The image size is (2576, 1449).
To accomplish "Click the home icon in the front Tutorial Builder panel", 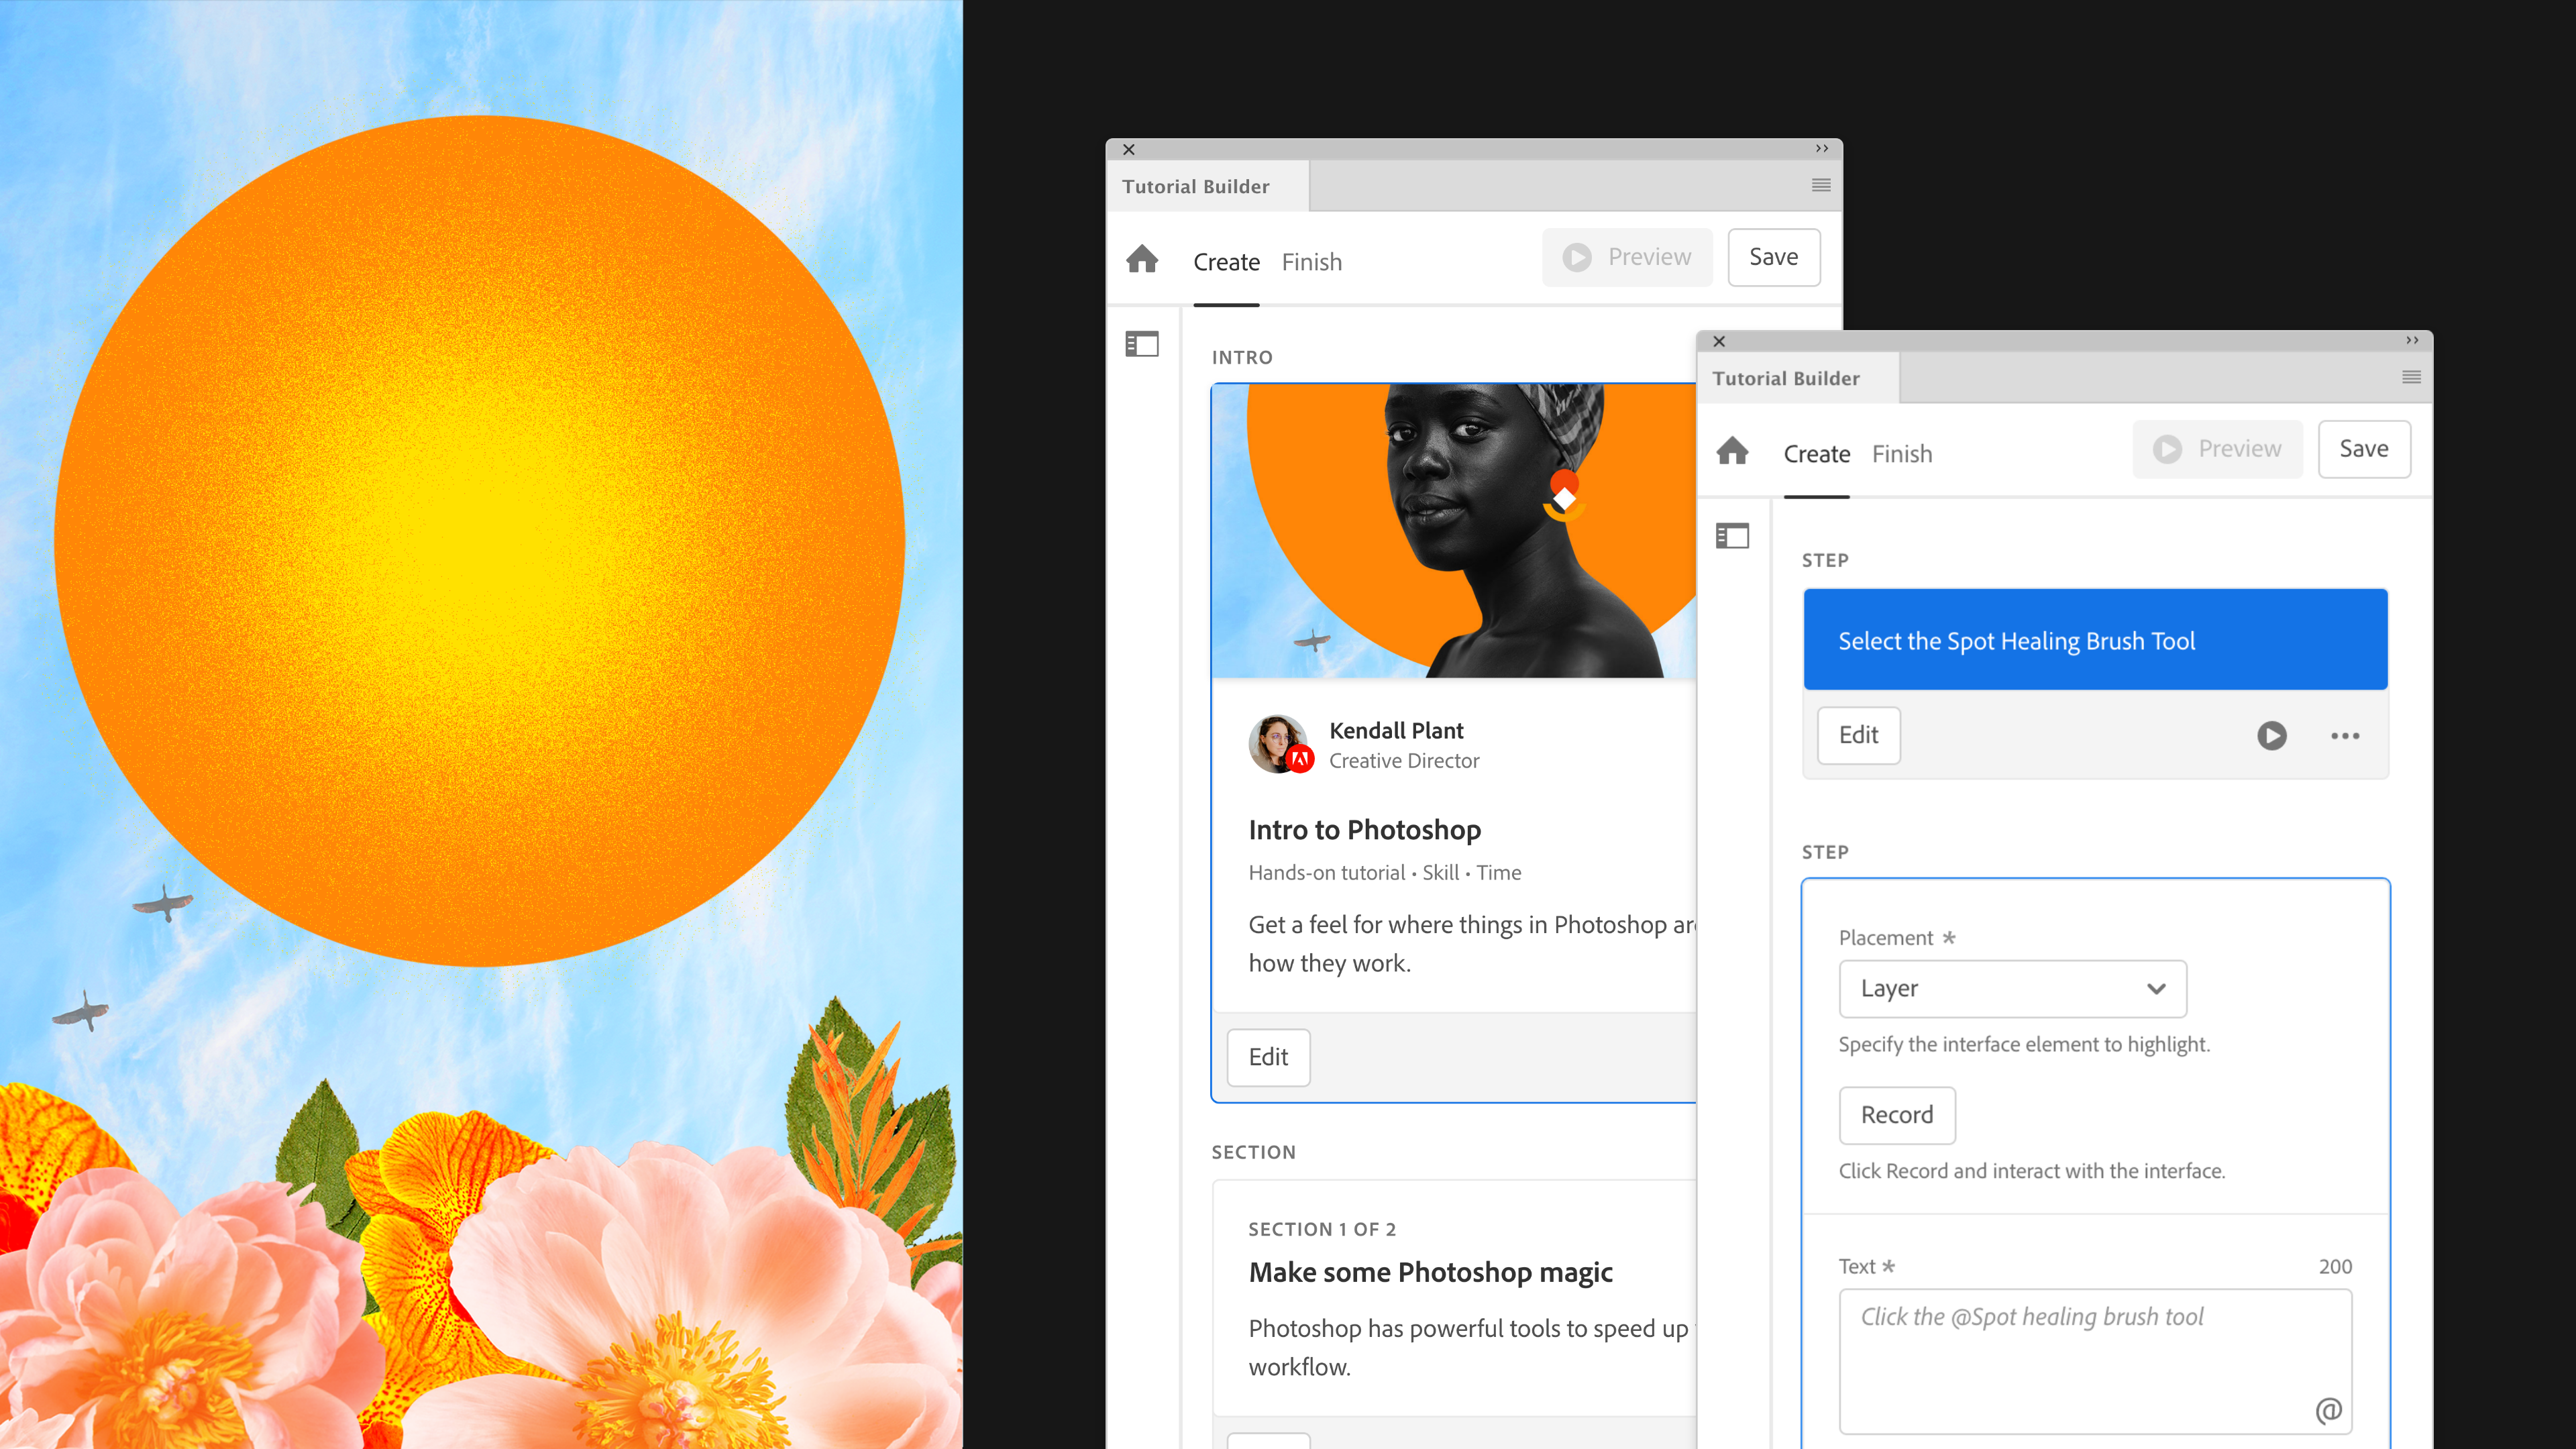I will tap(1732, 451).
